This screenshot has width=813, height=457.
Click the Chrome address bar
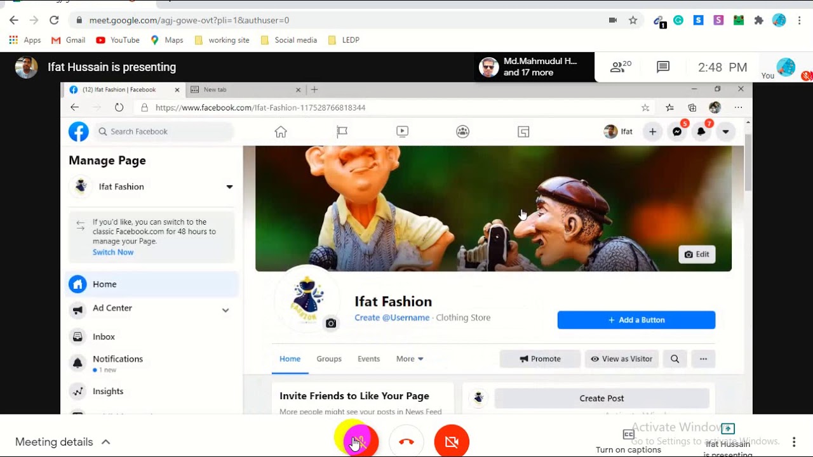pos(343,20)
